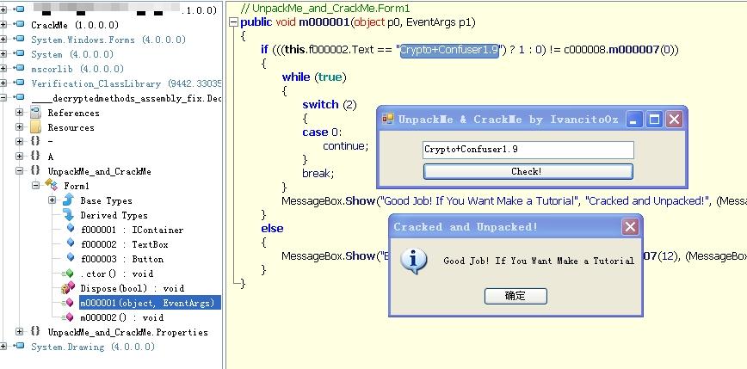This screenshot has height=369, width=747.
Task: Select m000001(object, EventArgs) method node
Action: 149,303
